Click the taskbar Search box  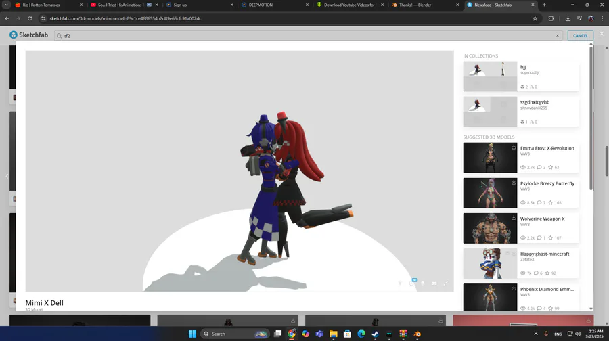point(235,334)
